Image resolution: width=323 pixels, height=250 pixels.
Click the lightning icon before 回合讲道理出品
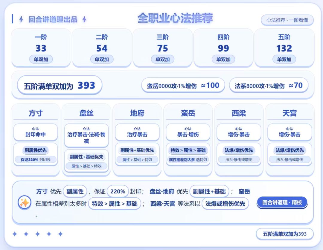point(21,19)
